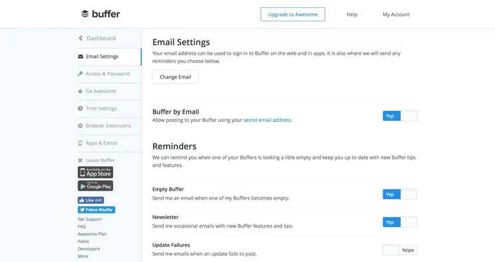This screenshot has width=495, height=262.
Task: Click the Change Email button
Action: pos(175,76)
